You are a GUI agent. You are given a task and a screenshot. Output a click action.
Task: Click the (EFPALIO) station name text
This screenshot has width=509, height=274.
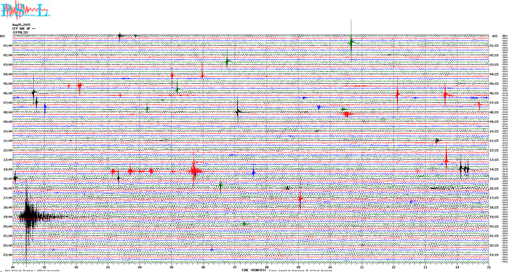click(x=21, y=32)
